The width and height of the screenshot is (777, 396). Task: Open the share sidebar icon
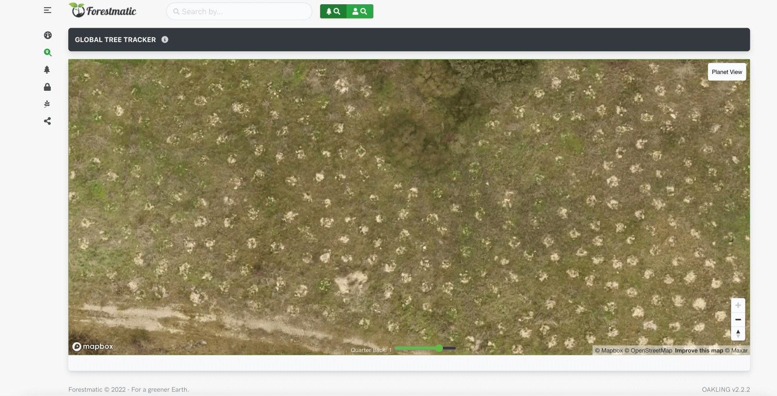[x=47, y=121]
